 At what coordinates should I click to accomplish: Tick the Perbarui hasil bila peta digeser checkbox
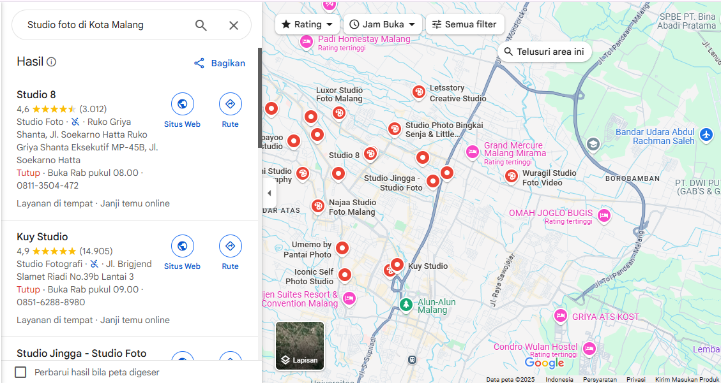tap(20, 372)
